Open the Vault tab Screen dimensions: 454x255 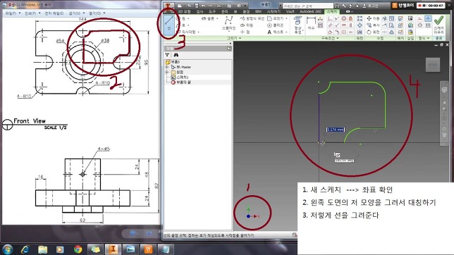click(x=290, y=11)
